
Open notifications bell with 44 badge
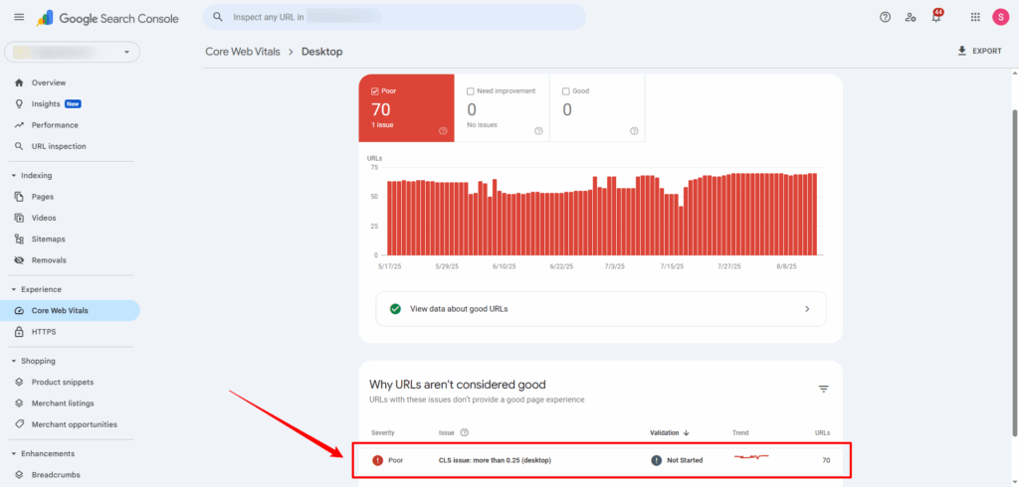(936, 16)
